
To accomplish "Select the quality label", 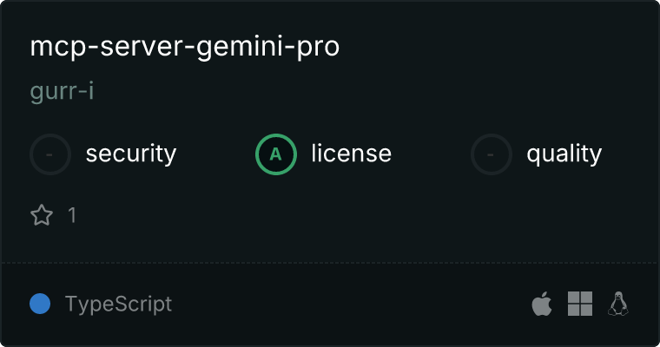I will coord(564,154).
